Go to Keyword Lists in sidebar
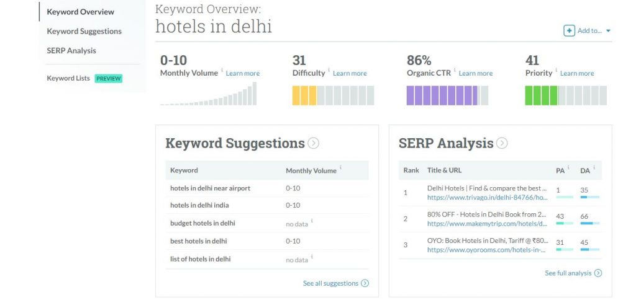The height and width of the screenshot is (305, 636). click(x=68, y=78)
